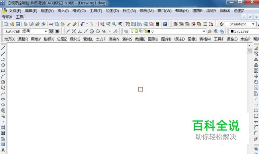Select the Array tool in modify toolbar

256,71
